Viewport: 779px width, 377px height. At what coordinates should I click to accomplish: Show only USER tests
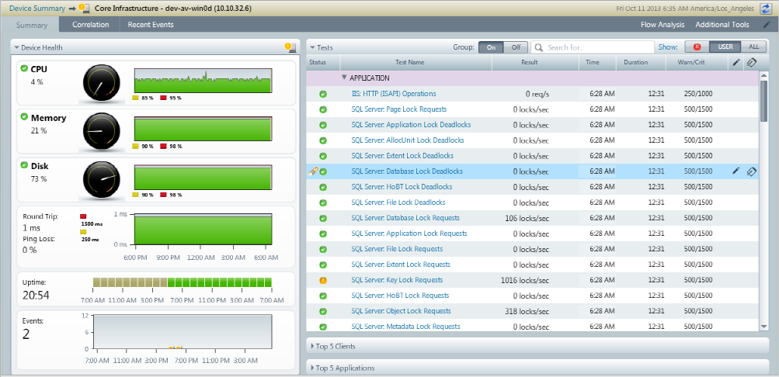(724, 47)
